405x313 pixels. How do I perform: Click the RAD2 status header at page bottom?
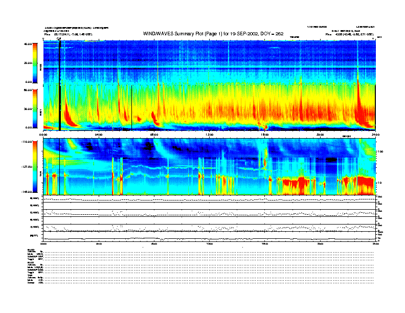[x=31, y=250]
